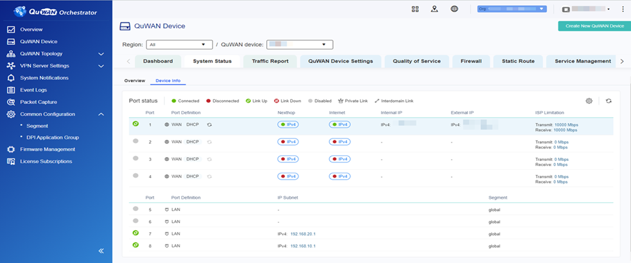Open the Region dropdown
Viewport: 631px width, 263px height.
[180, 45]
